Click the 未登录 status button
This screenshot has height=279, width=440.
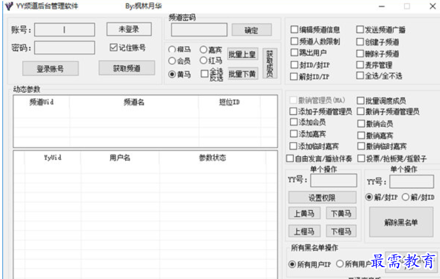pyautogui.click(x=129, y=29)
